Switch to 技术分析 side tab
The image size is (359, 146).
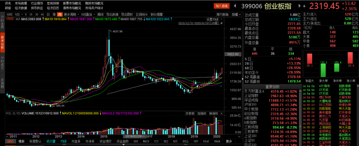(x=2, y=42)
